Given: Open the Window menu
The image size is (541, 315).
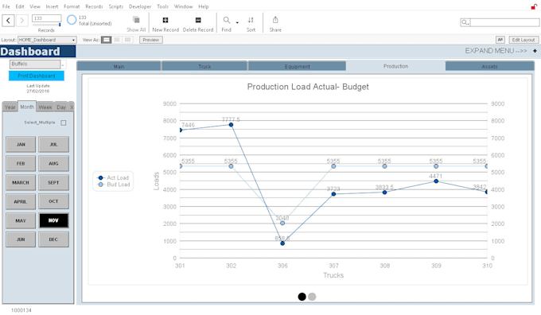Looking at the screenshot, I should [x=183, y=6].
